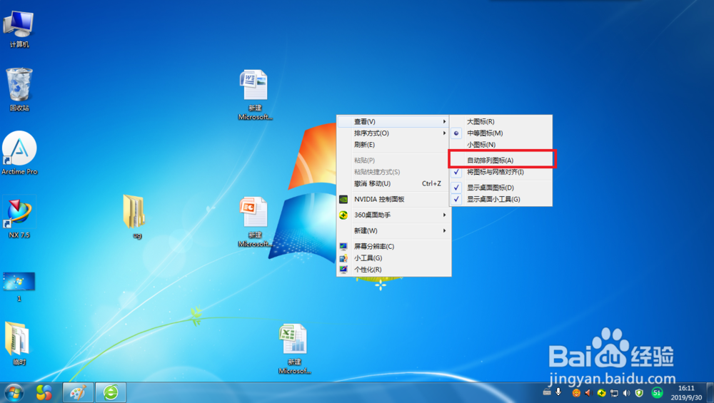Select the image file named 1

[x=19, y=285]
